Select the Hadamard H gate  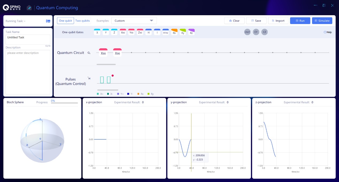pos(148,32)
